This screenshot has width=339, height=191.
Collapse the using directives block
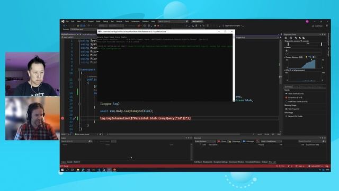[x=79, y=41]
